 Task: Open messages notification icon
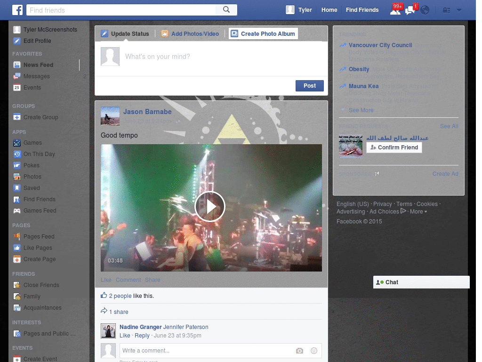click(x=410, y=10)
